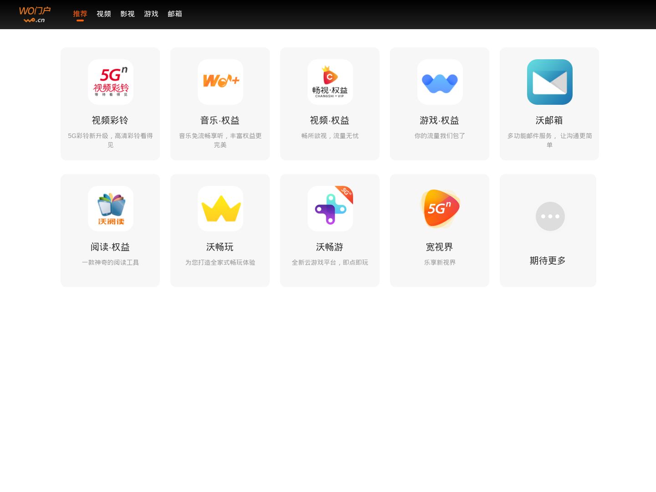The image size is (656, 492).
Task: Open the 5G 视频彩铃 app icon
Action: tap(111, 82)
